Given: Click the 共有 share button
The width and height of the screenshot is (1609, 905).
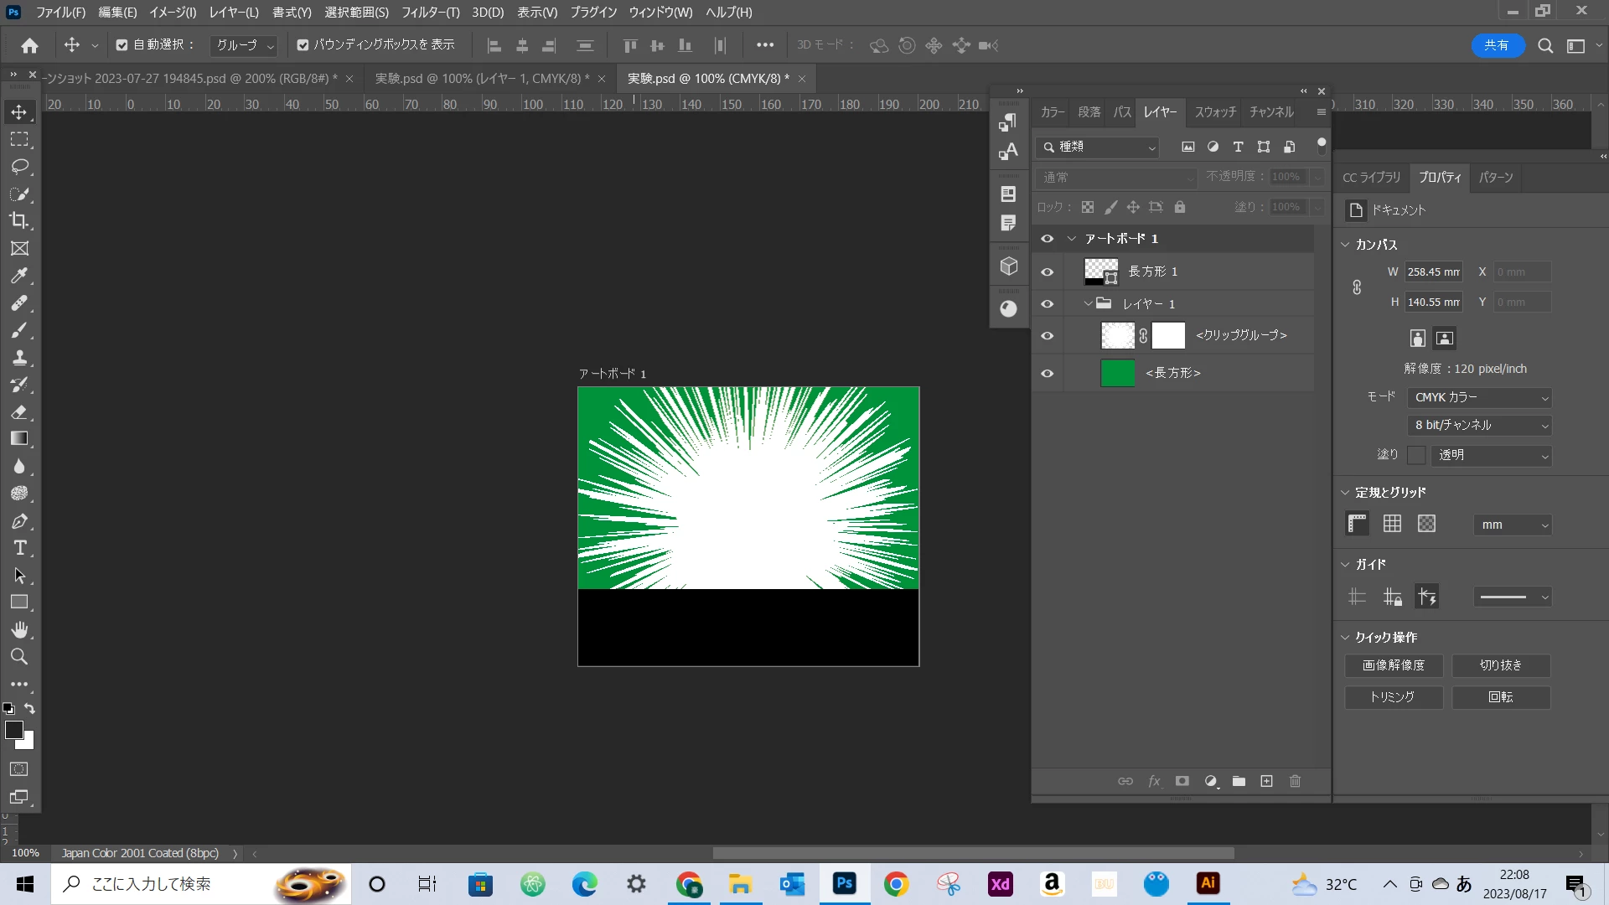Looking at the screenshot, I should pos(1496,45).
